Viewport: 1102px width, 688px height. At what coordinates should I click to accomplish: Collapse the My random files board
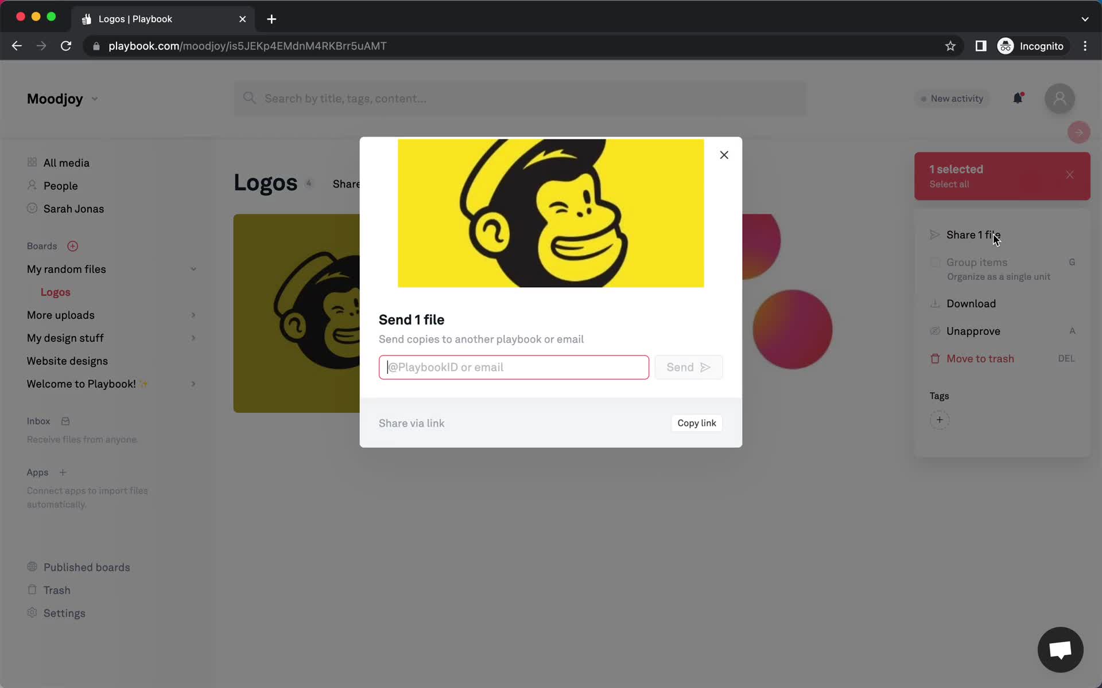click(x=193, y=269)
